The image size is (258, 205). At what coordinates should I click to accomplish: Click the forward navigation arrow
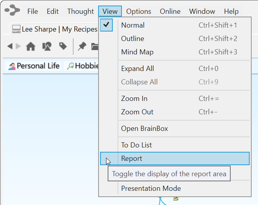(18, 47)
